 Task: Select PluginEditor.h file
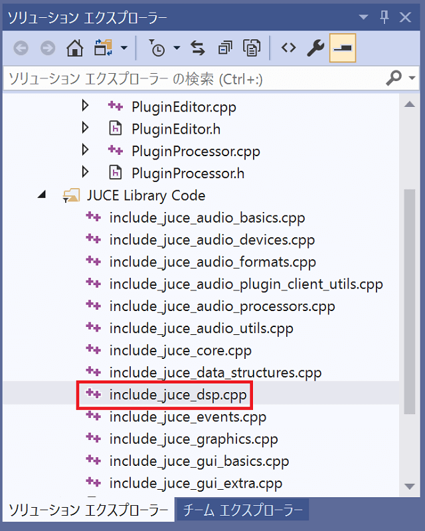[x=176, y=129]
